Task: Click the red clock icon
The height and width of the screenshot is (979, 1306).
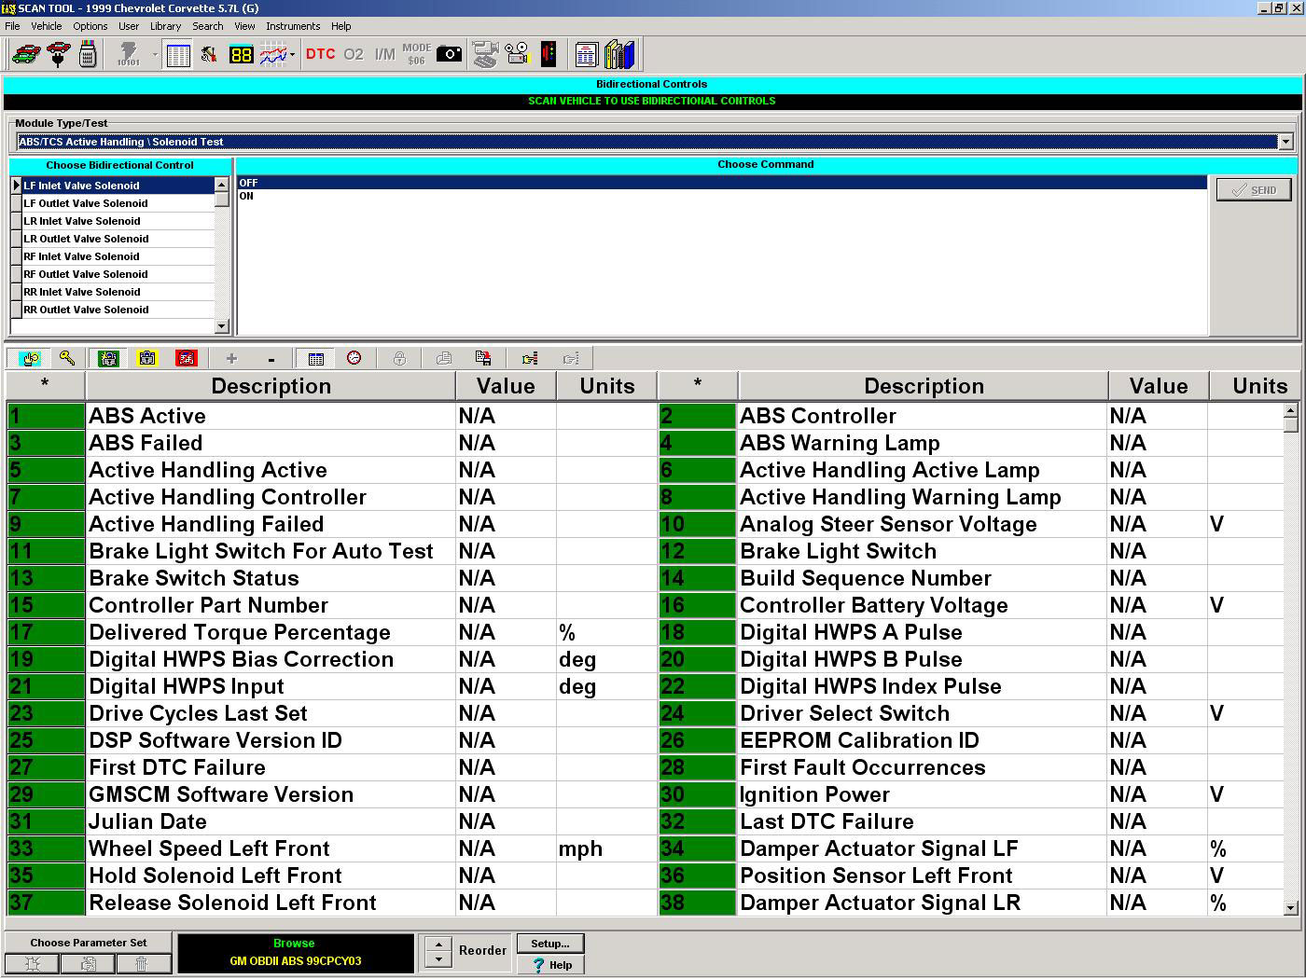Action: pos(354,358)
